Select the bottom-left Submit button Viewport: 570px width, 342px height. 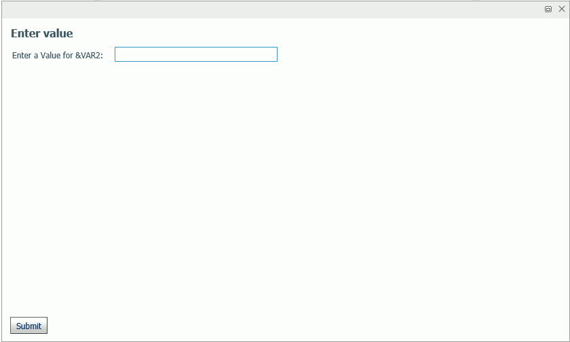tap(28, 325)
